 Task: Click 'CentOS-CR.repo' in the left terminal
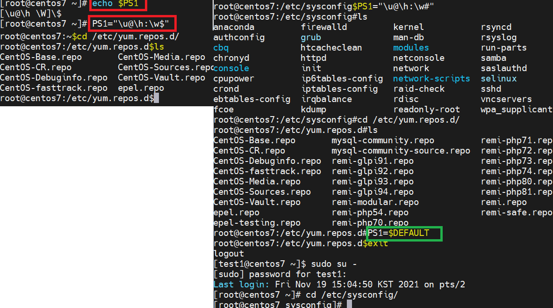36,67
